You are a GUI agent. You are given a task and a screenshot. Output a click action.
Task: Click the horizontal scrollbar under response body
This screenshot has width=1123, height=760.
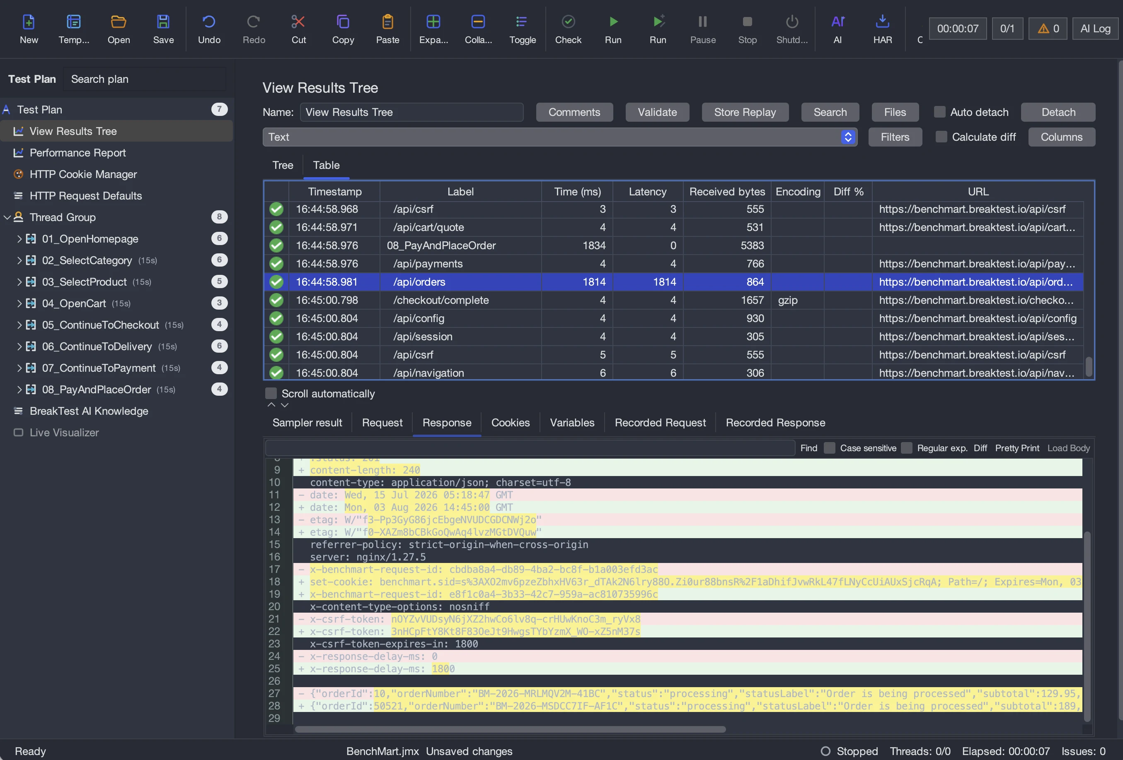click(x=510, y=729)
